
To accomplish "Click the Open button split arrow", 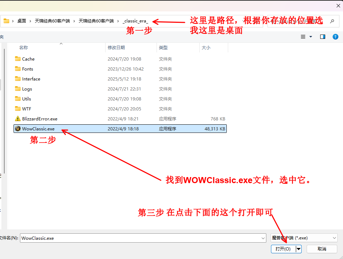I will [299, 249].
